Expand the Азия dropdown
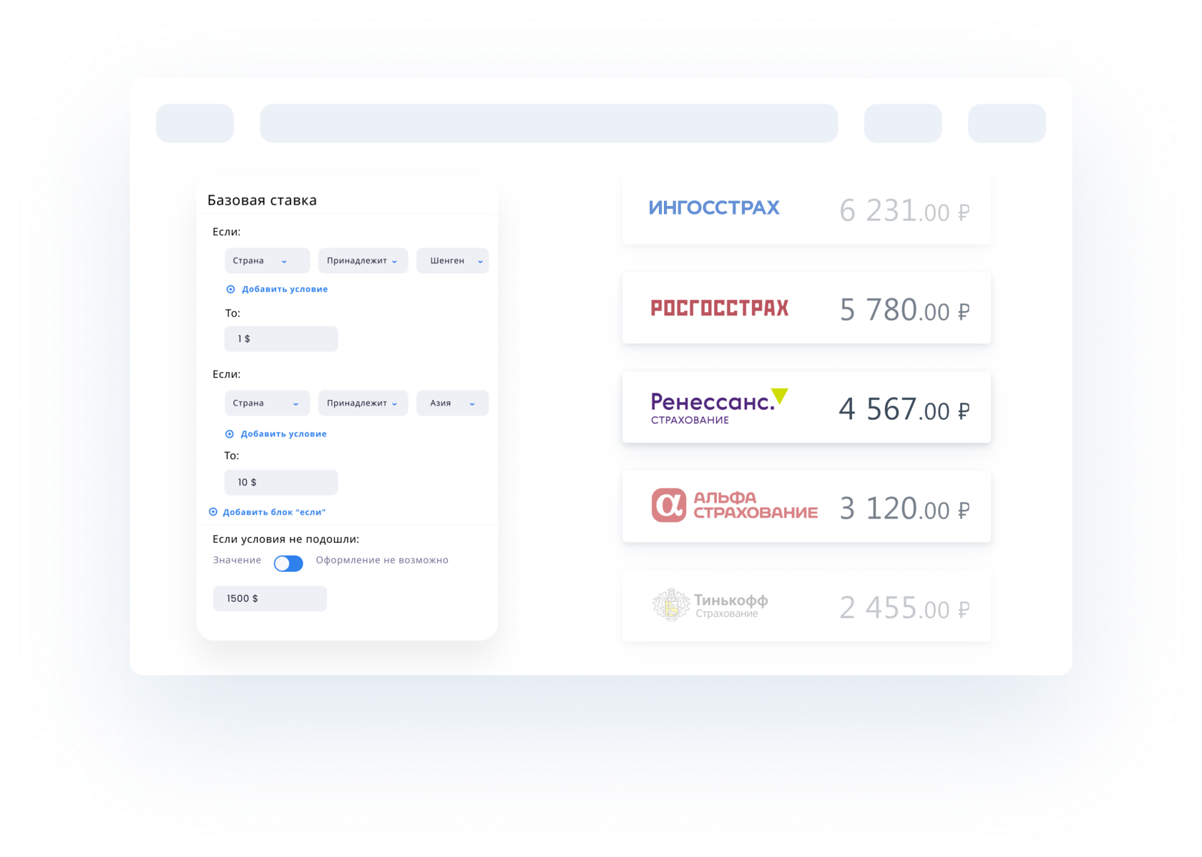The height and width of the screenshot is (857, 1202). pos(452,403)
